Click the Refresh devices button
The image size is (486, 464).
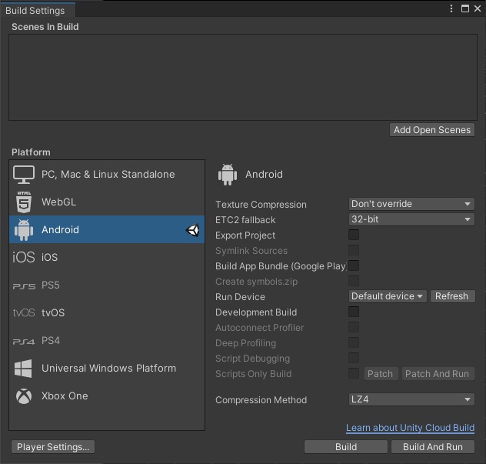pyautogui.click(x=452, y=296)
